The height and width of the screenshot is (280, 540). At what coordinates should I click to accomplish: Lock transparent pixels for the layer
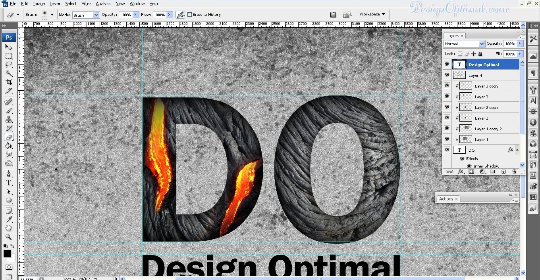(460, 54)
